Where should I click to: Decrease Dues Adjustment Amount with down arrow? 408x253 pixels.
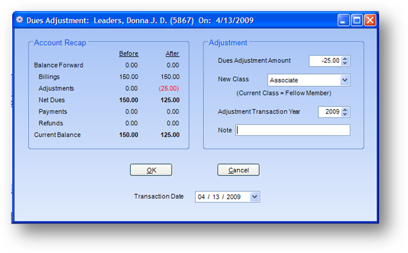coord(345,63)
